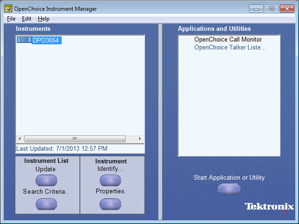Maximize the Instrument Manager window
The image size is (299, 224).
point(271,8)
